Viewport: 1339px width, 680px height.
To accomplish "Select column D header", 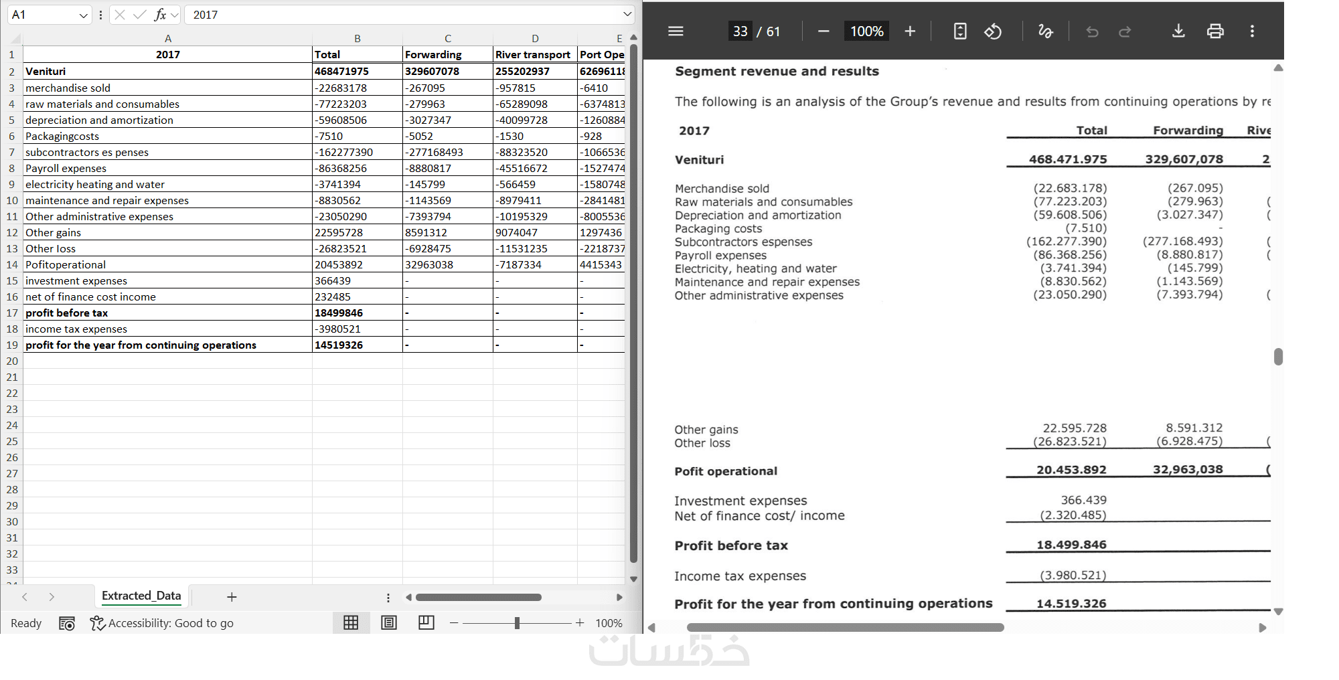I will (535, 38).
